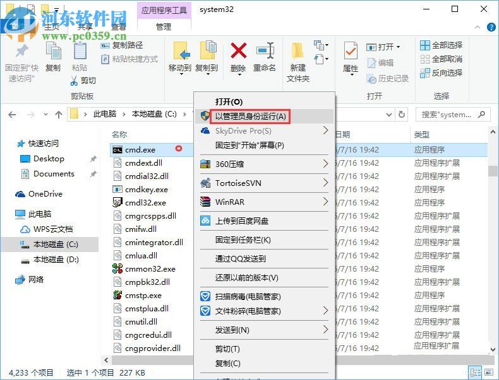This screenshot has width=499, height=380.
Task: Click the Edit (编辑) ribbon button
Action: point(380,63)
